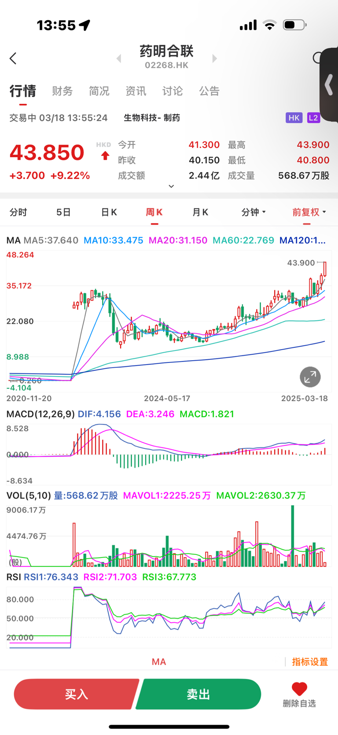
Task: Select the 周K chart period
Action: pos(154,212)
